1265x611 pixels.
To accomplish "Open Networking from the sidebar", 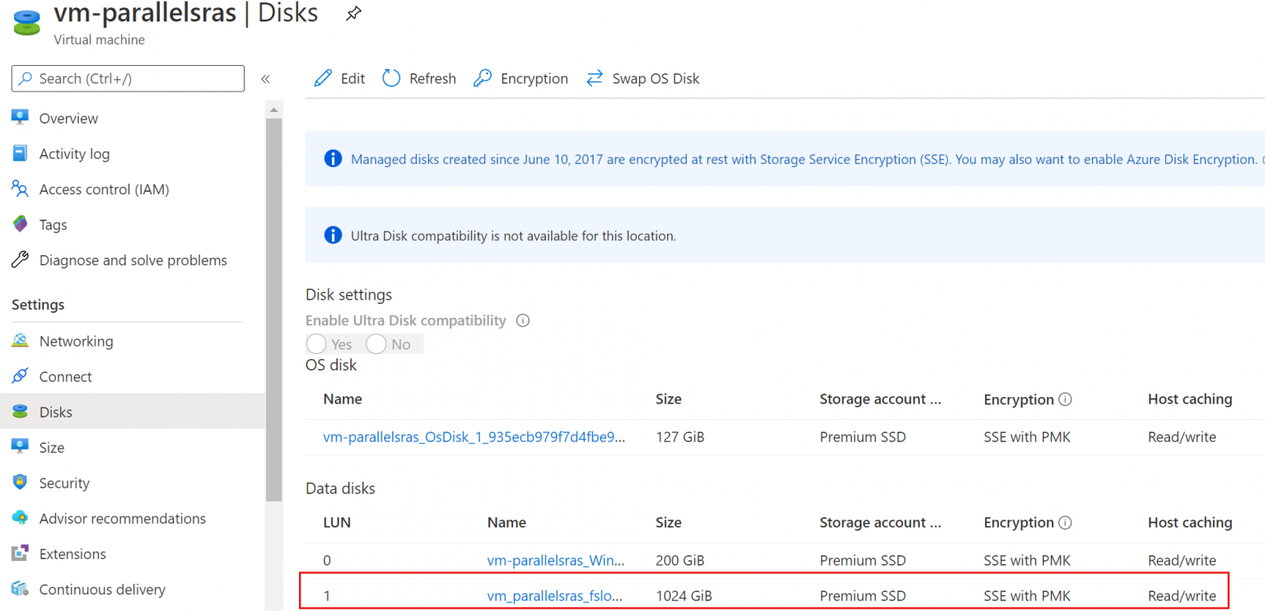I will click(76, 341).
